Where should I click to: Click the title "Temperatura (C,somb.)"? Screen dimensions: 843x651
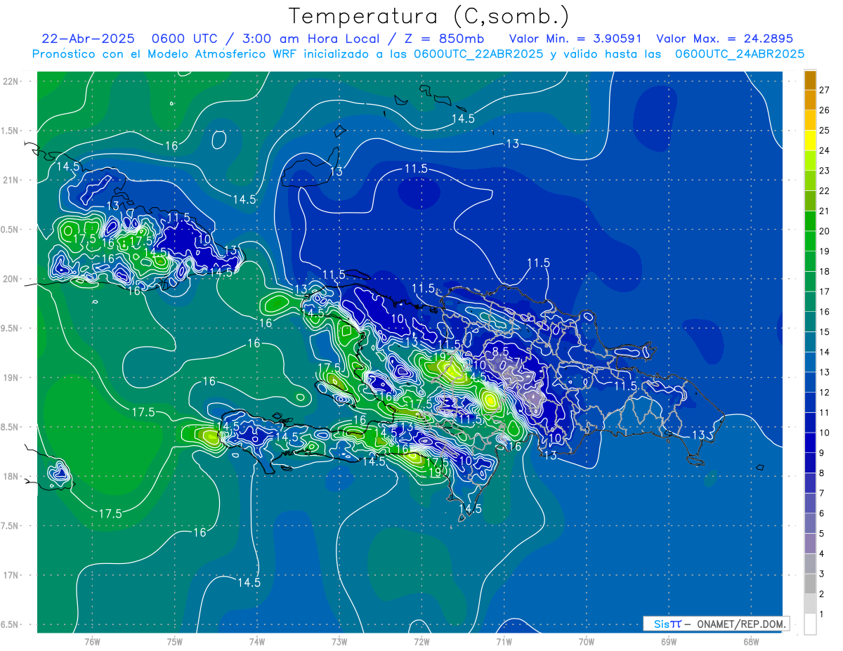click(x=429, y=16)
